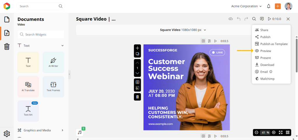Click the undo arrow icon
Image resolution: width=298 pixels, height=140 pixels.
tap(239, 19)
